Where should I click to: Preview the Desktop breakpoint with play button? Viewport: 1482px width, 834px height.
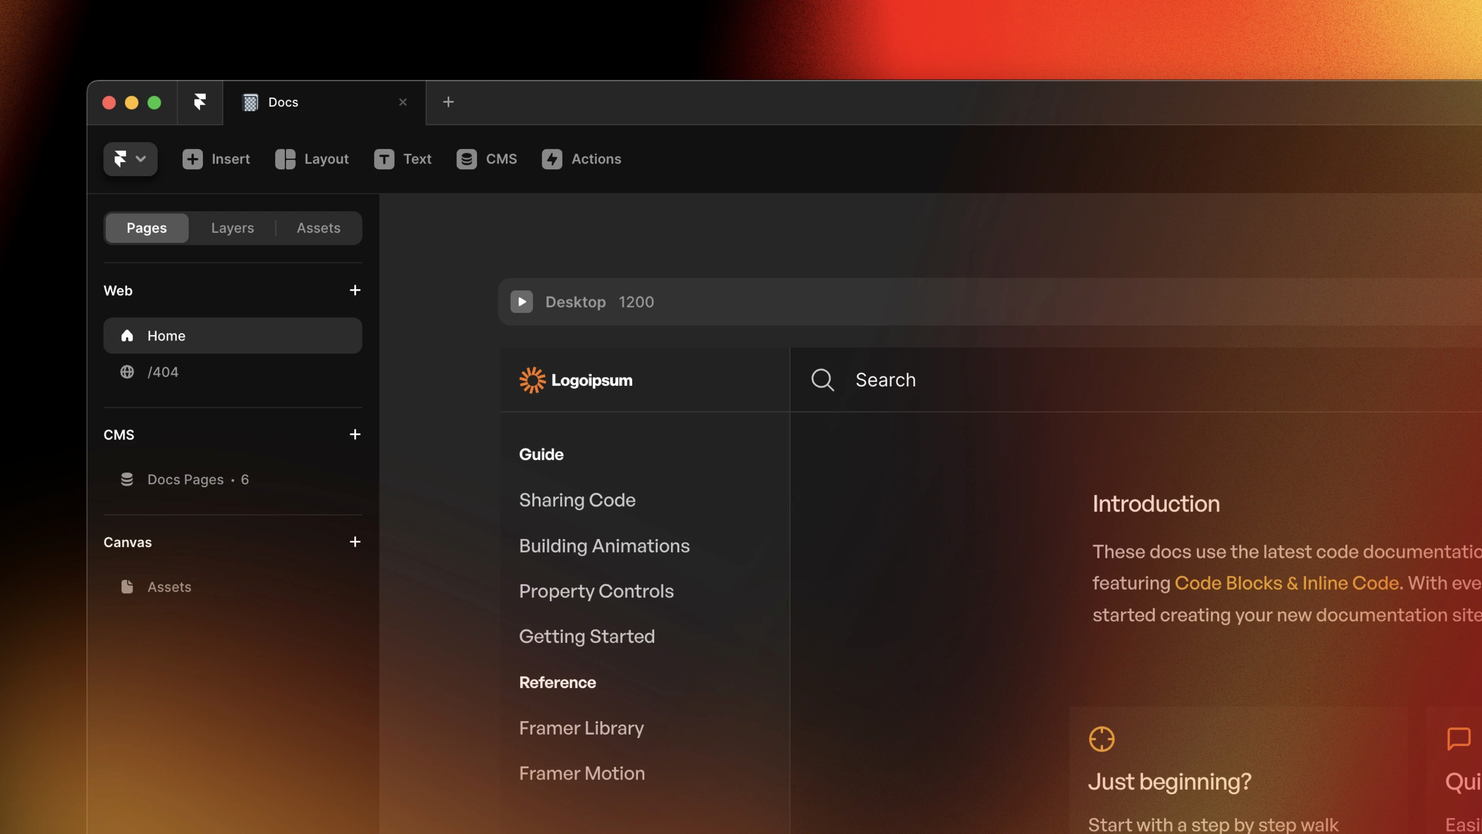522,302
